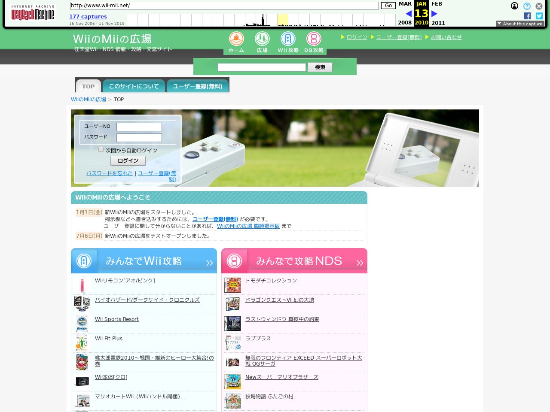This screenshot has width=550, height=412.
Task: Click the Wayback Go button
Action: click(388, 6)
